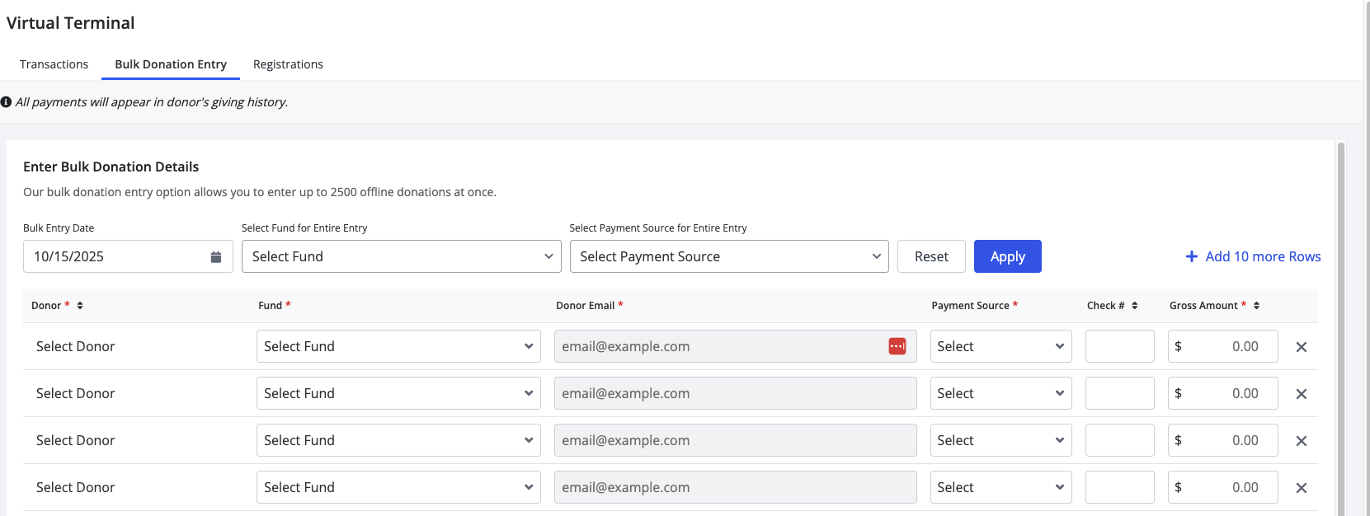Click the Reset button
The width and height of the screenshot is (1370, 516).
click(931, 256)
